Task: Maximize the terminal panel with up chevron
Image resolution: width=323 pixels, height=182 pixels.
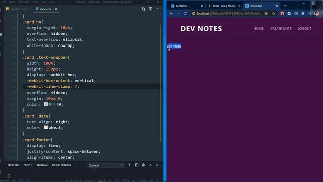Action: pos(150,165)
